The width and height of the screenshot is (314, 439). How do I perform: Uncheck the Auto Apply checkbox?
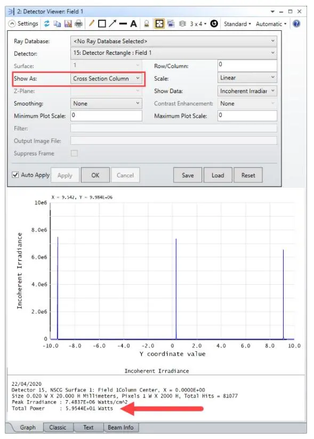(15, 175)
